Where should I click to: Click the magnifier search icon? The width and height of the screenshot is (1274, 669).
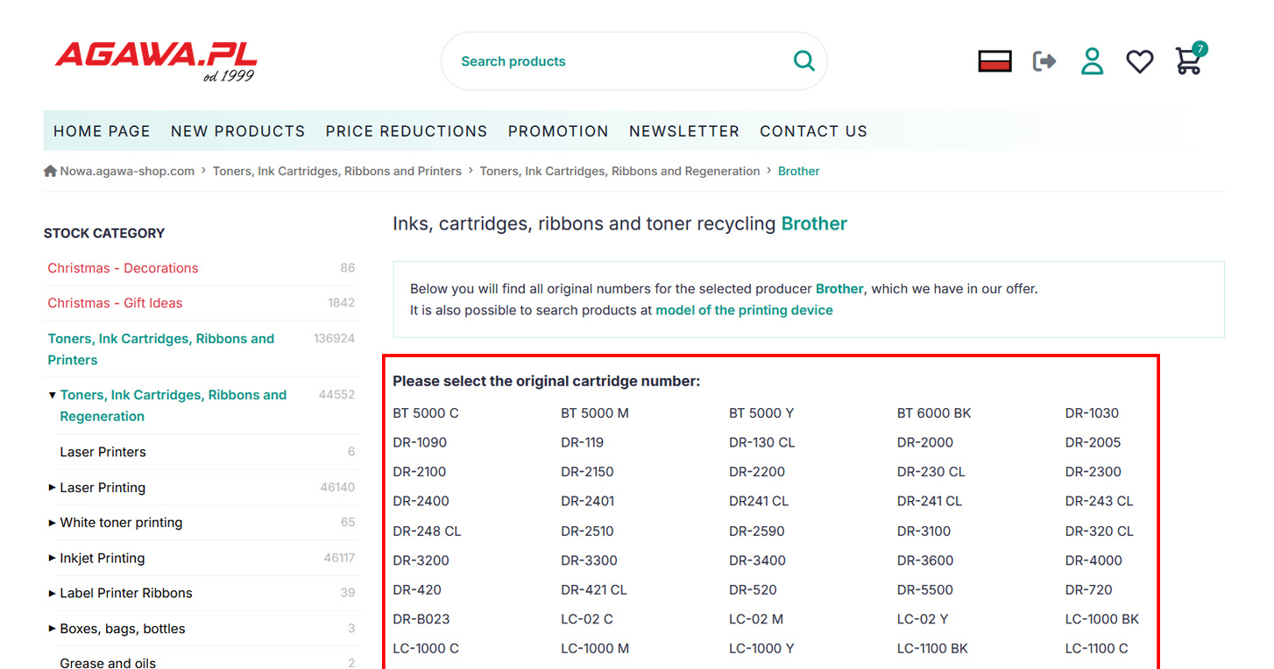[x=803, y=61]
